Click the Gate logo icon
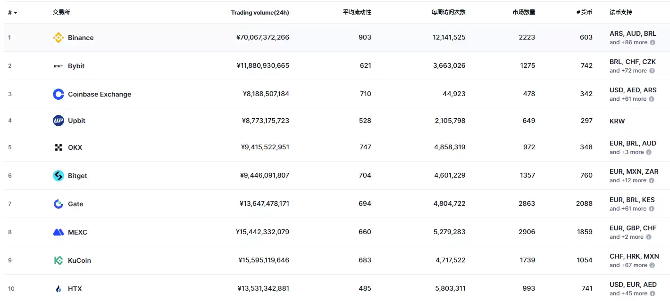Image resolution: width=670 pixels, height=301 pixels. (x=58, y=204)
